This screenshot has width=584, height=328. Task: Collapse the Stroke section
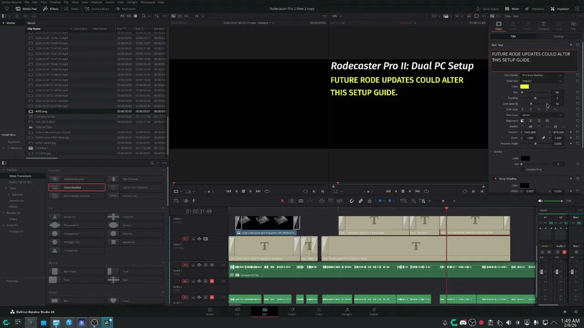[x=491, y=152]
